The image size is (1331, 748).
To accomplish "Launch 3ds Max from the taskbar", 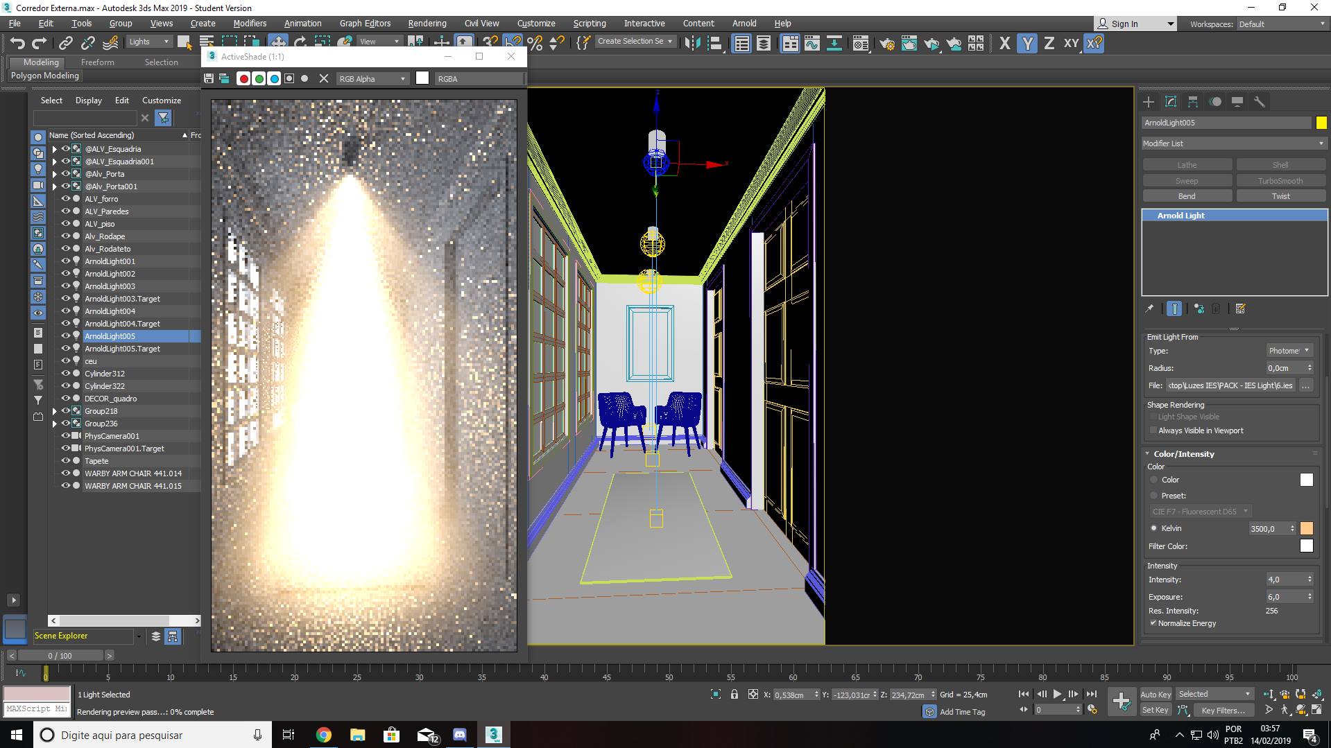I will [493, 735].
